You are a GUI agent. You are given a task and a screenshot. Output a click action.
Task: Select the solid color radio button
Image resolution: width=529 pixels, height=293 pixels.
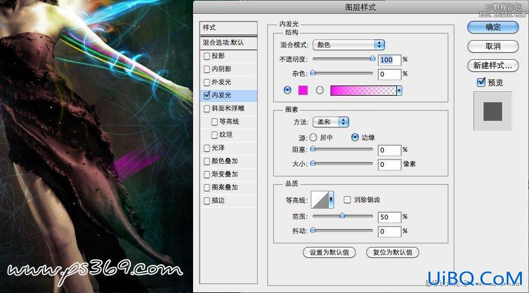click(288, 90)
